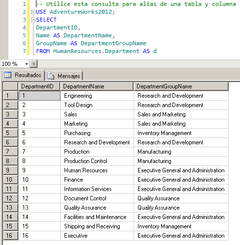240x245 pixels.
Task: Collapse the USE statement outline block
Action: pos(33,12)
